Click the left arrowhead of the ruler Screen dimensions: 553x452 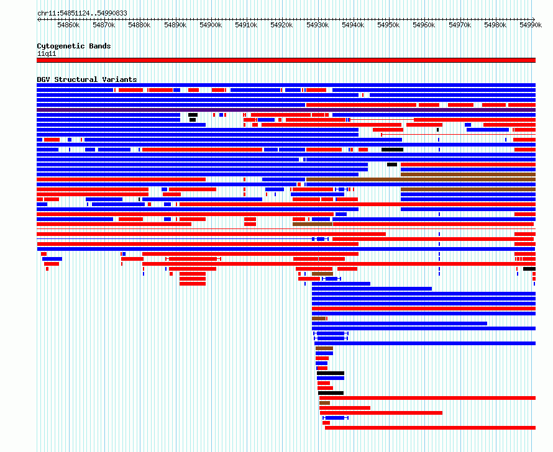[x=39, y=19]
